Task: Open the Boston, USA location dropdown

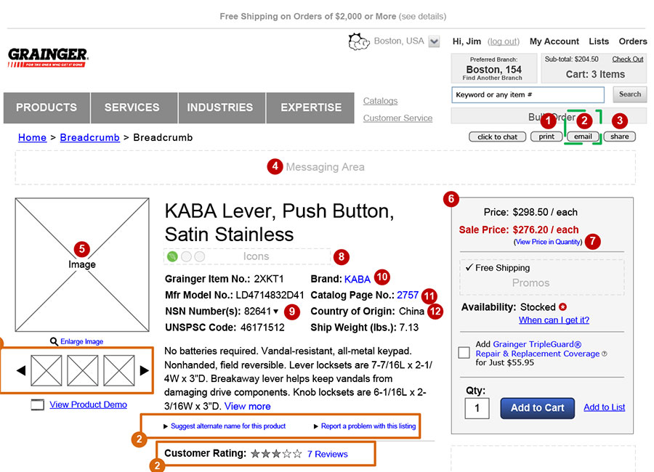Action: point(434,42)
